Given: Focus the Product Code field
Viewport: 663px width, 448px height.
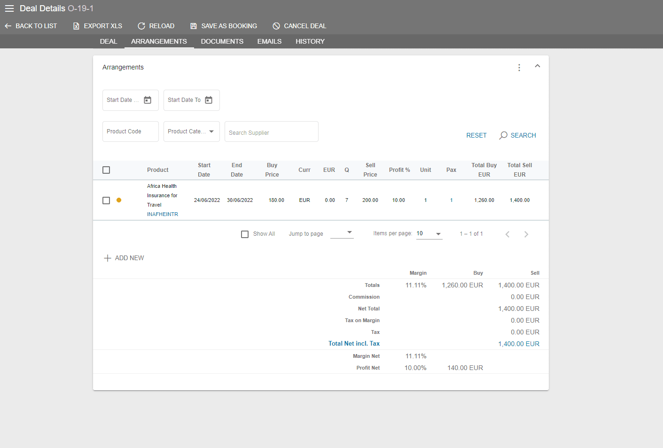Looking at the screenshot, I should 131,131.
